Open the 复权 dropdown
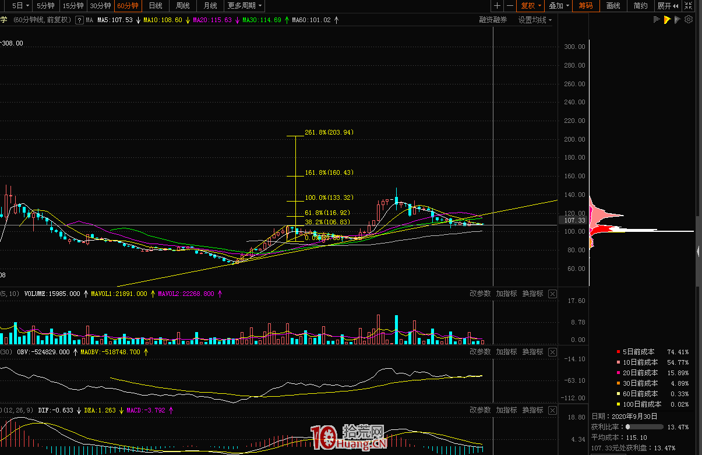This screenshot has width=702, height=455. click(531, 6)
